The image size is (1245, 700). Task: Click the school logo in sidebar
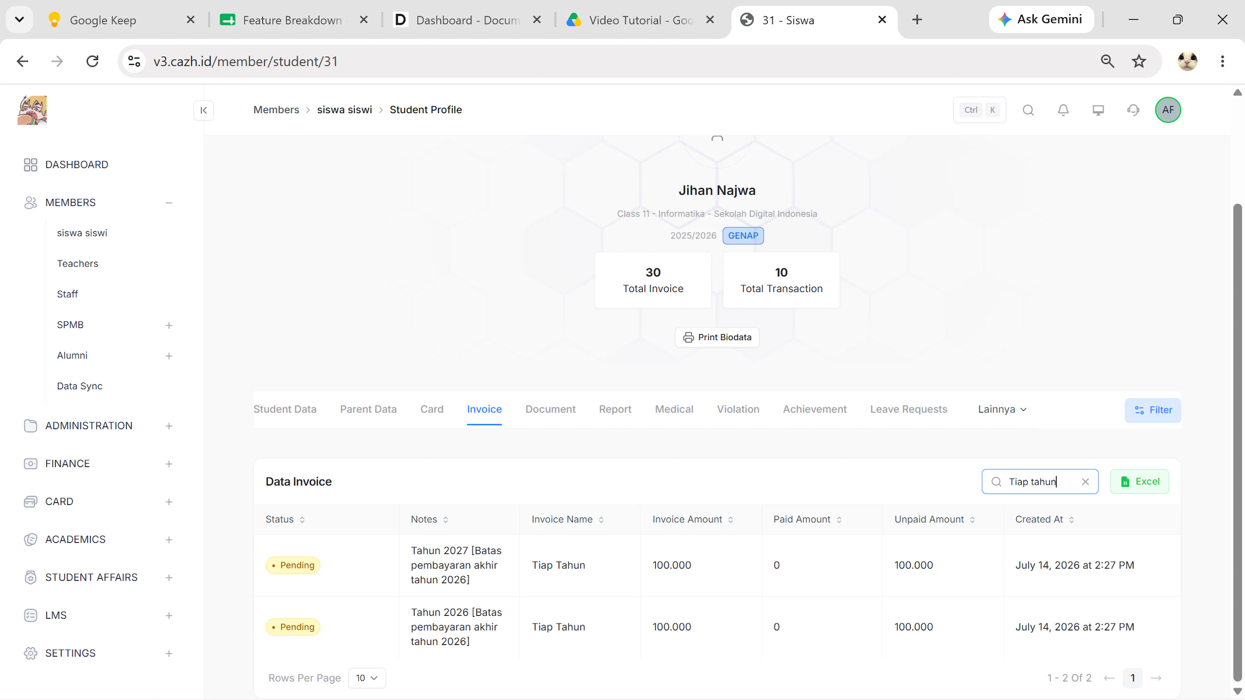tap(32, 110)
